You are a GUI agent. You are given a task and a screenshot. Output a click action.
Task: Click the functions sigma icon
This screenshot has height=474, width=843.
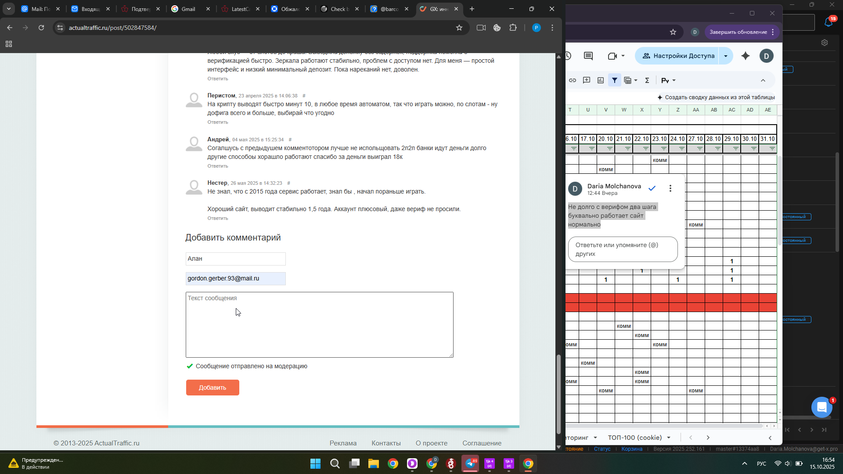647,80
